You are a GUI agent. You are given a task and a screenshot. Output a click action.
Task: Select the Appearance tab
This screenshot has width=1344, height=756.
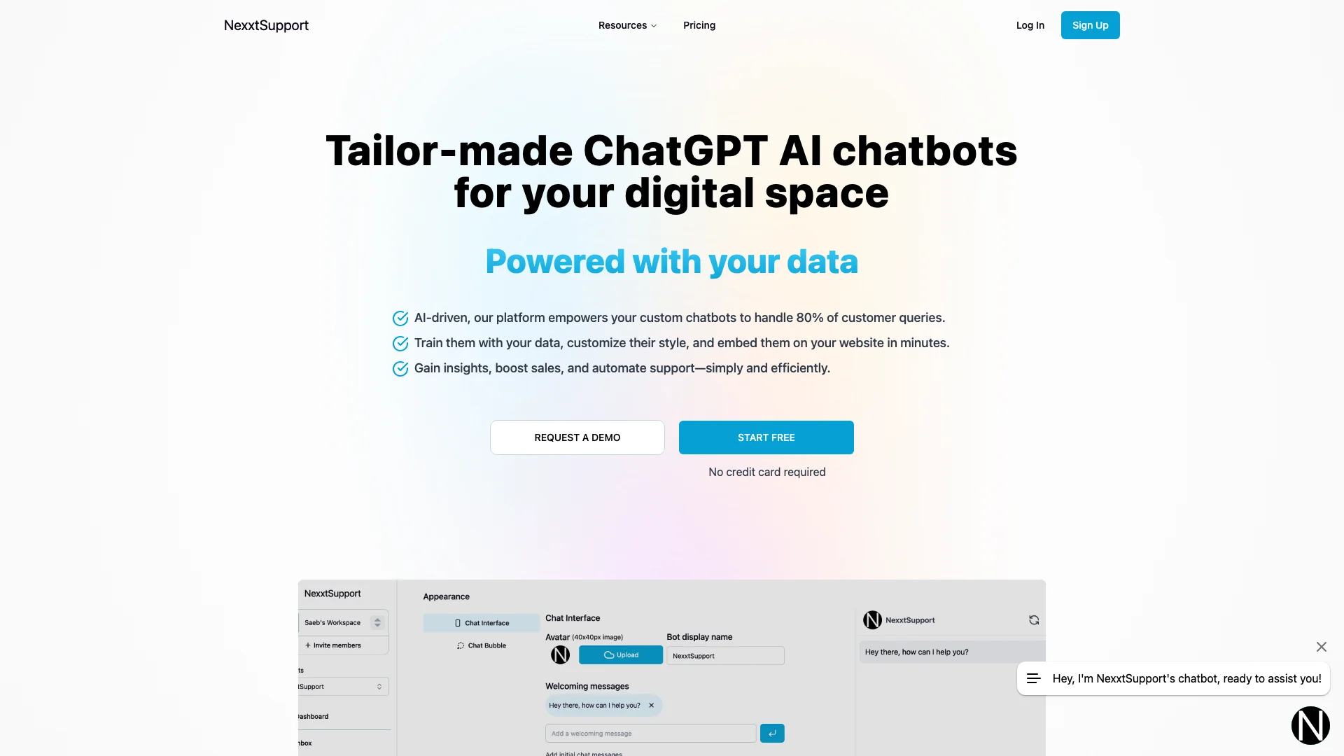click(x=446, y=596)
